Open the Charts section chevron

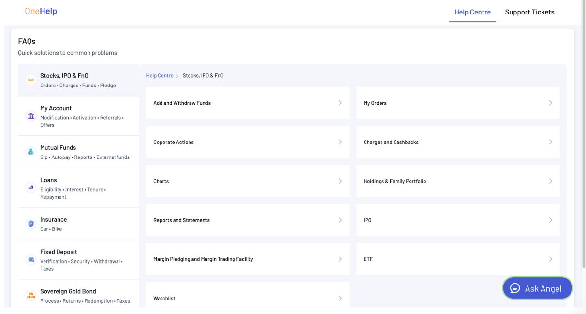pos(340,181)
